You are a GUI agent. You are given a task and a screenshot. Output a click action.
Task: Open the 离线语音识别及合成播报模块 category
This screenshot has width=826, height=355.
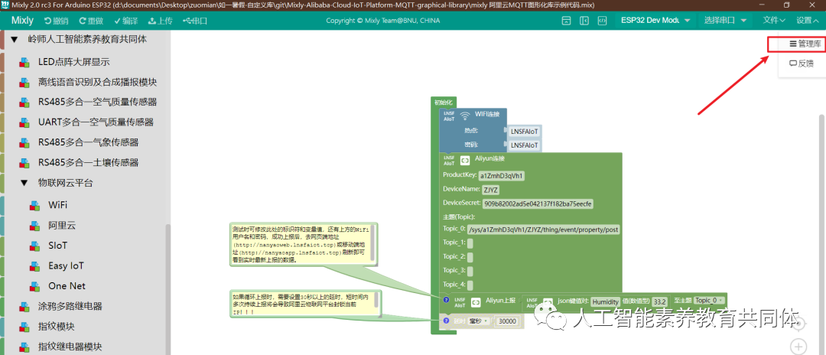point(97,82)
